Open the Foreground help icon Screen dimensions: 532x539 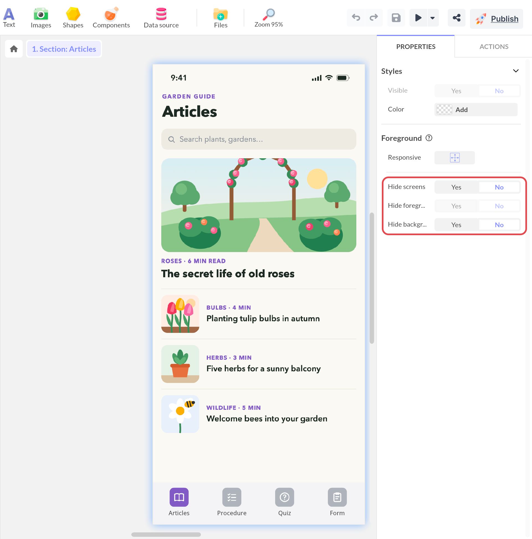[x=429, y=138]
